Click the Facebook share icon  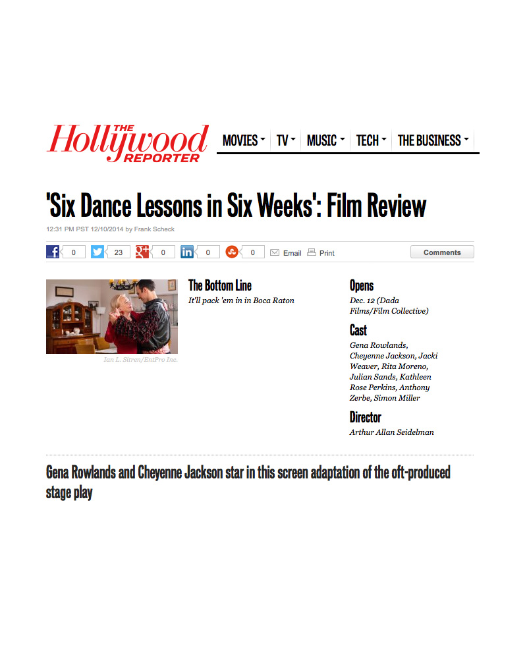click(53, 252)
